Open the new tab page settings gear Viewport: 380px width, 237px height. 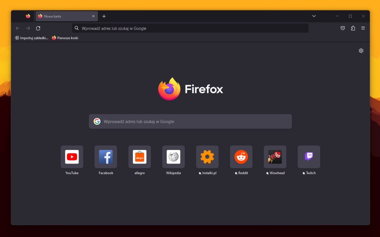[361, 50]
